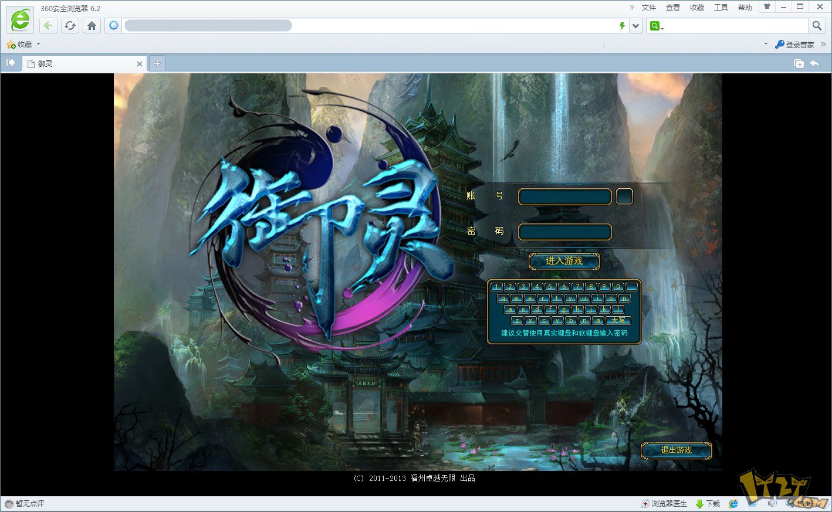Tap the p key on soft keyboard

[624, 298]
